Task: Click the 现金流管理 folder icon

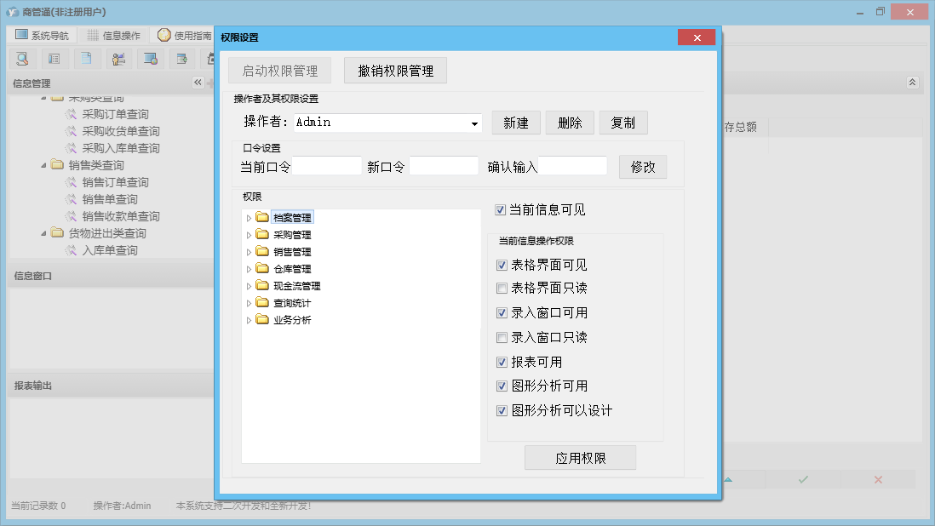Action: click(x=262, y=285)
